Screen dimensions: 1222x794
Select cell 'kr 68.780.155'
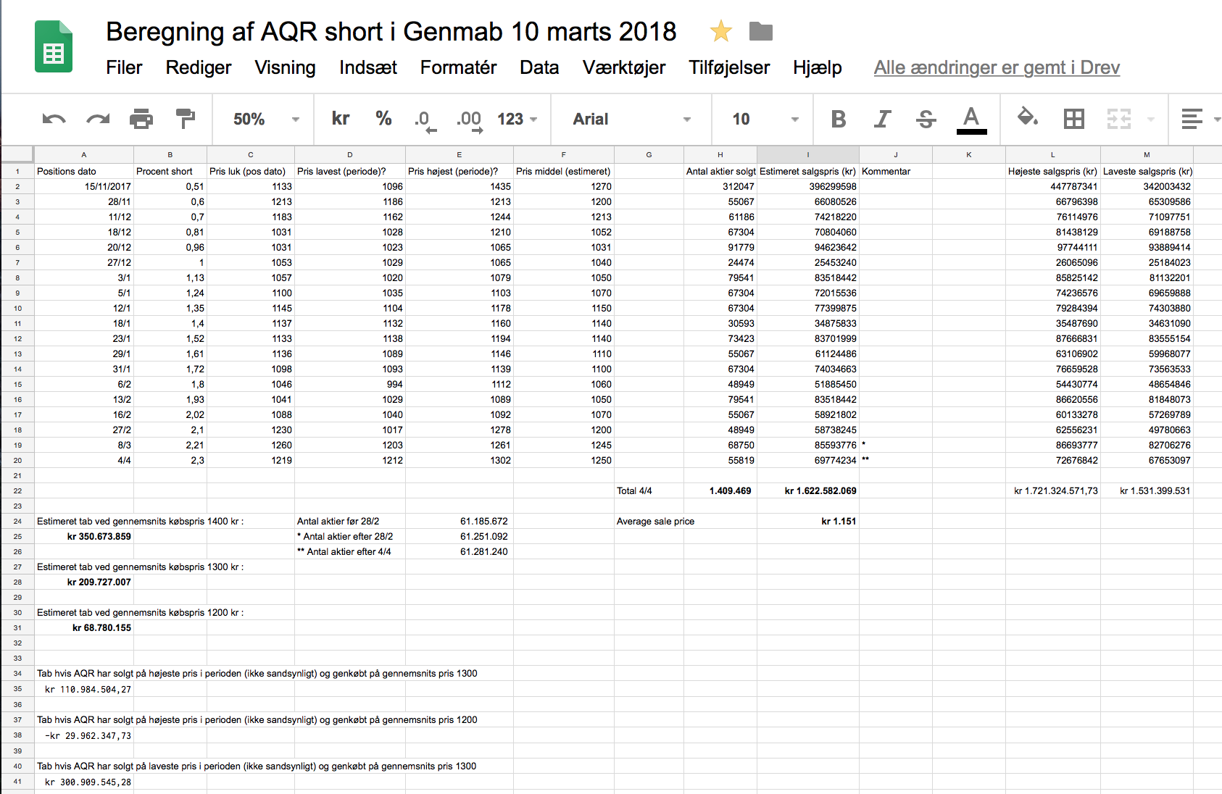click(x=84, y=627)
